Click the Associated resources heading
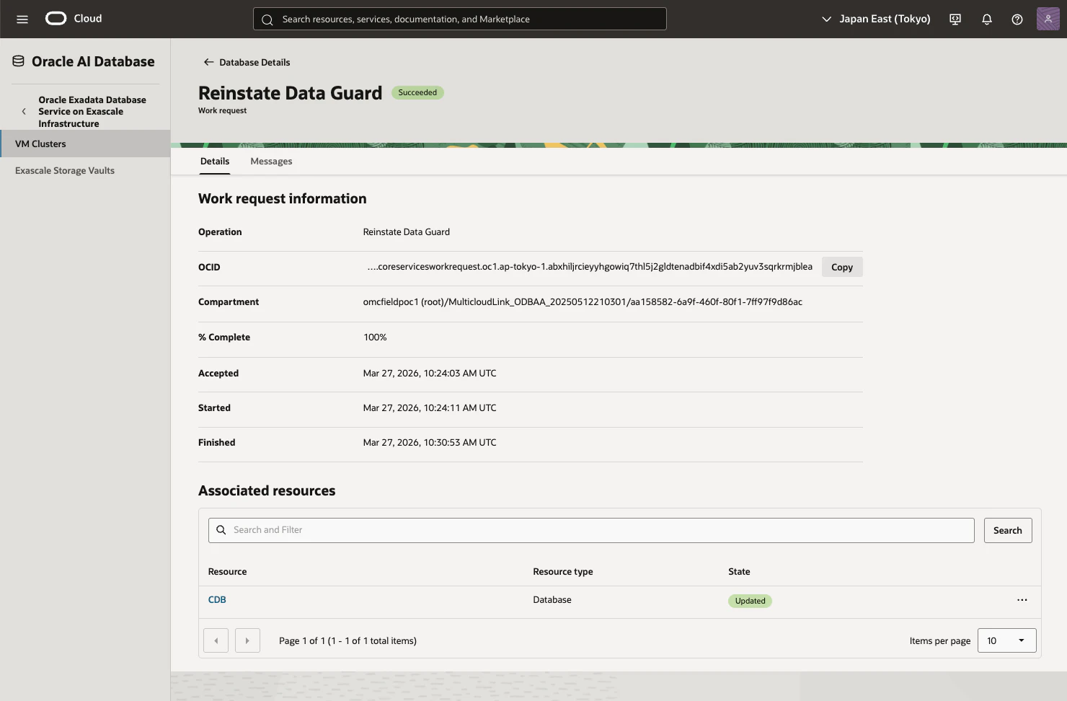The height and width of the screenshot is (701, 1067). click(267, 491)
